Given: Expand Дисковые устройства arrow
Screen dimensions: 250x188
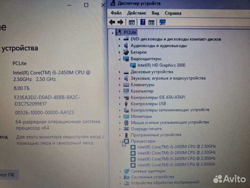Looking at the screenshot, I should coord(119,72).
